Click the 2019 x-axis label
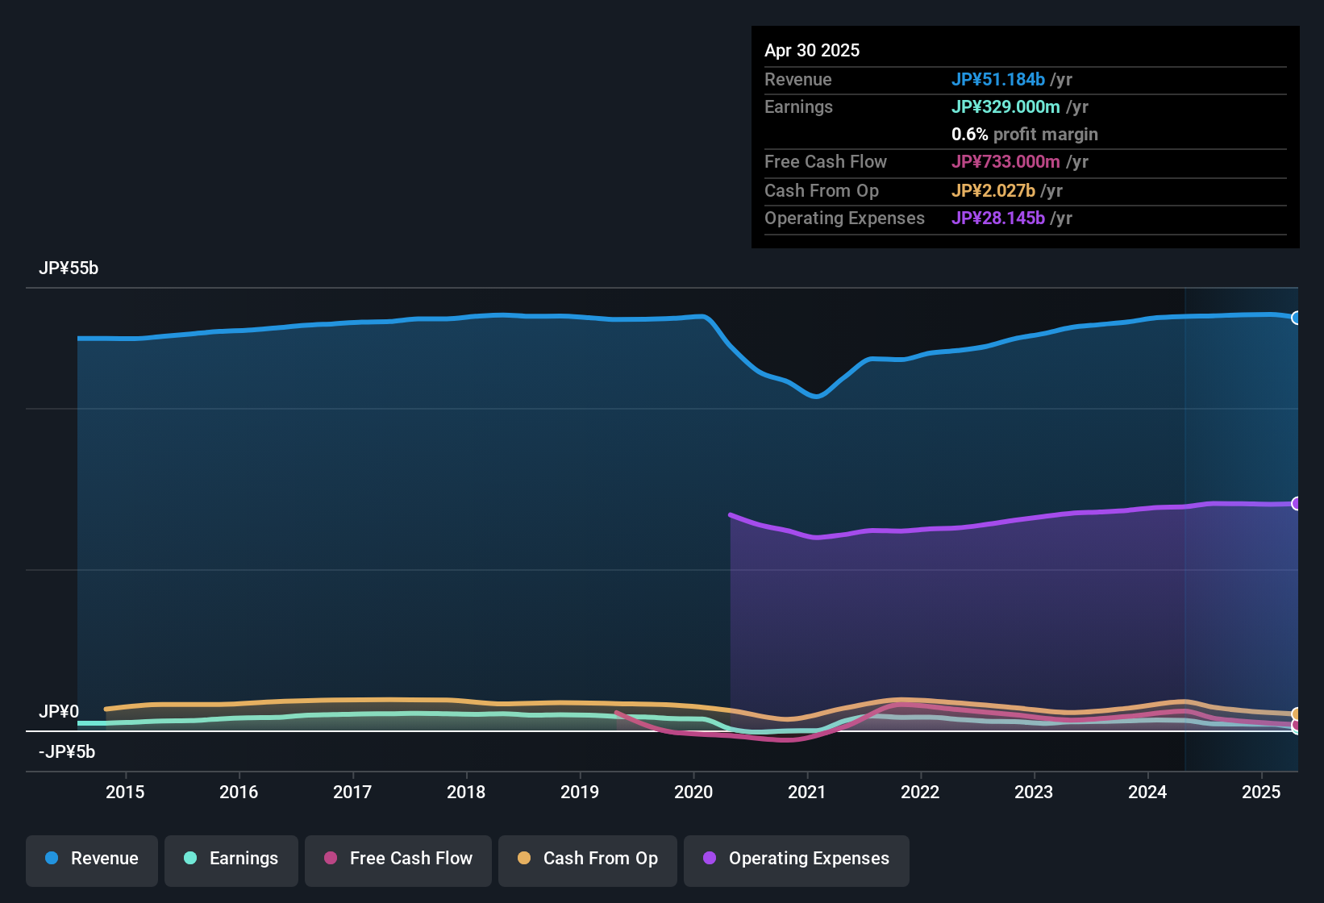 click(580, 792)
